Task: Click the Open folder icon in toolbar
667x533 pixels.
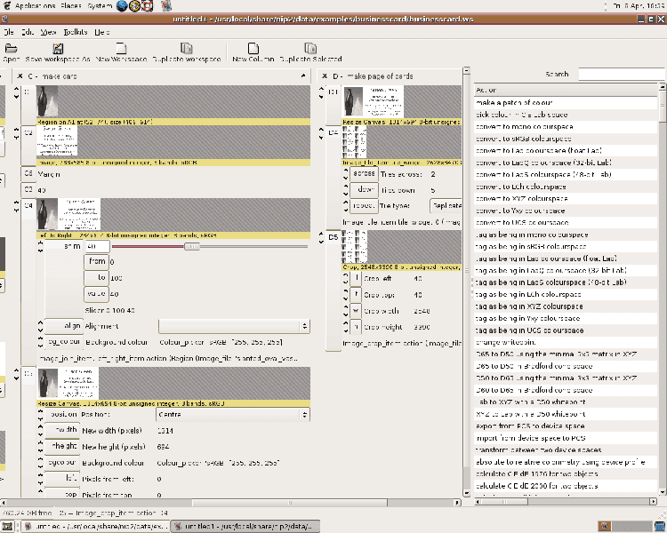Action: click(11, 48)
